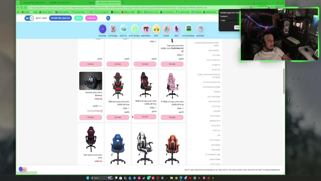
Task: Open File Explorer in the taskbar
Action: pyautogui.click(x=172, y=178)
